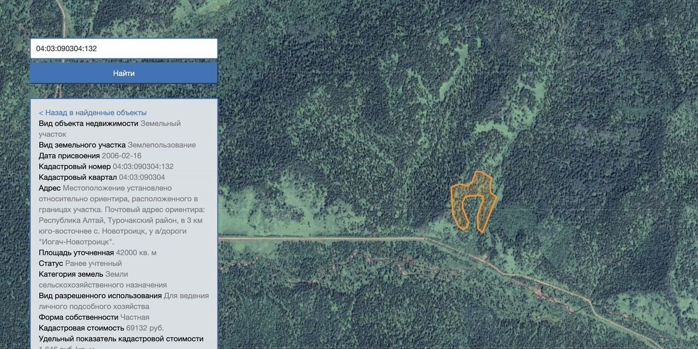This screenshot has height=349, width=698.
Task: Click the Кадастровый номер value in the info panel
Action: (143, 166)
